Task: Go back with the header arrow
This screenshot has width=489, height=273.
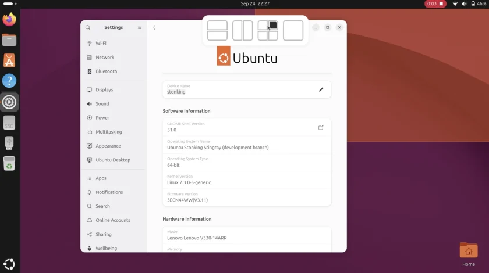Action: tap(154, 27)
